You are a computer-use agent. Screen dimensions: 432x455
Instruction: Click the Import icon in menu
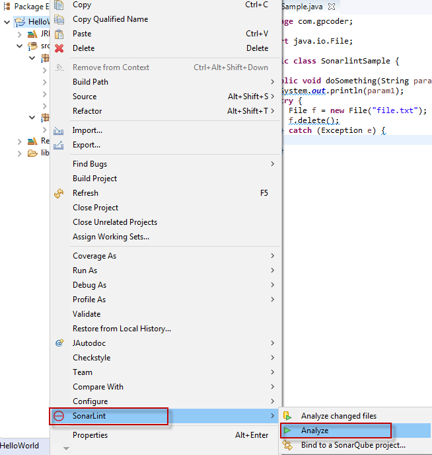[x=59, y=130]
